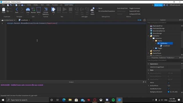Click Toggle Comment action
The image size is (183, 103).
135,8
